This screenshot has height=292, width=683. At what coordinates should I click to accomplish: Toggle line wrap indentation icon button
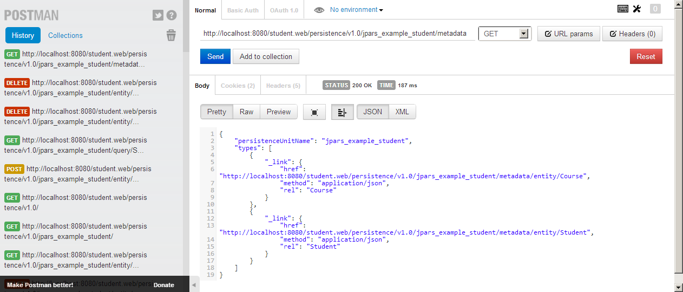(342, 112)
